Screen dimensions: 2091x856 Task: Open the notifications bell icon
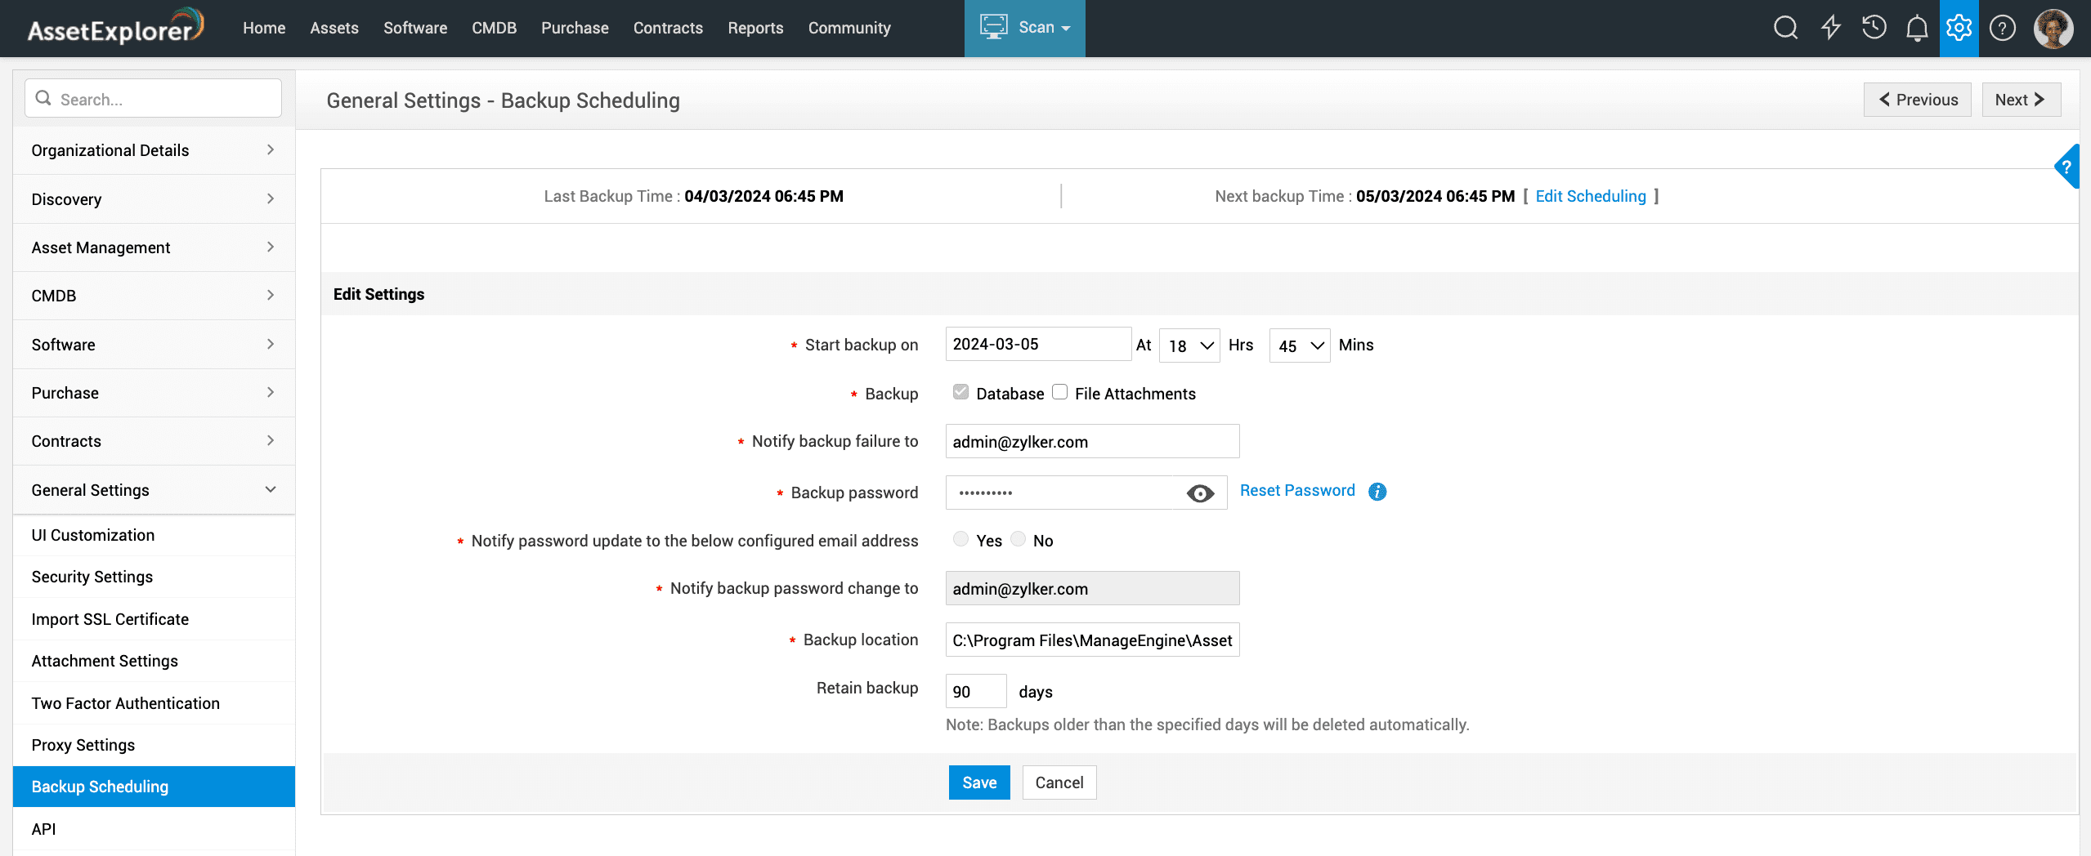tap(1917, 28)
